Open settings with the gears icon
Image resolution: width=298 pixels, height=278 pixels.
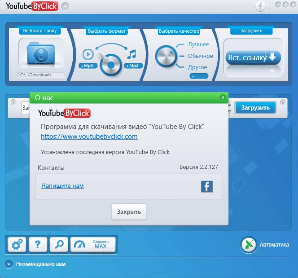click(17, 244)
